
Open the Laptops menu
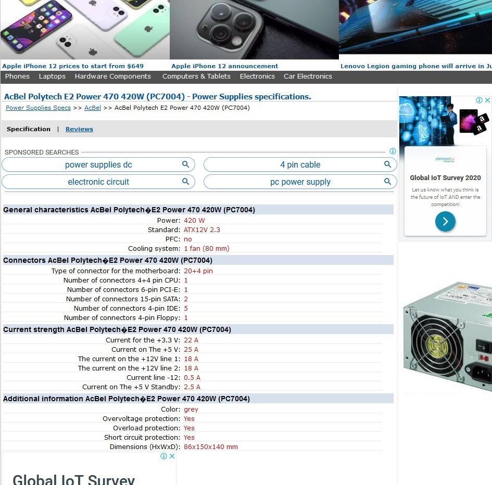pyautogui.click(x=52, y=76)
